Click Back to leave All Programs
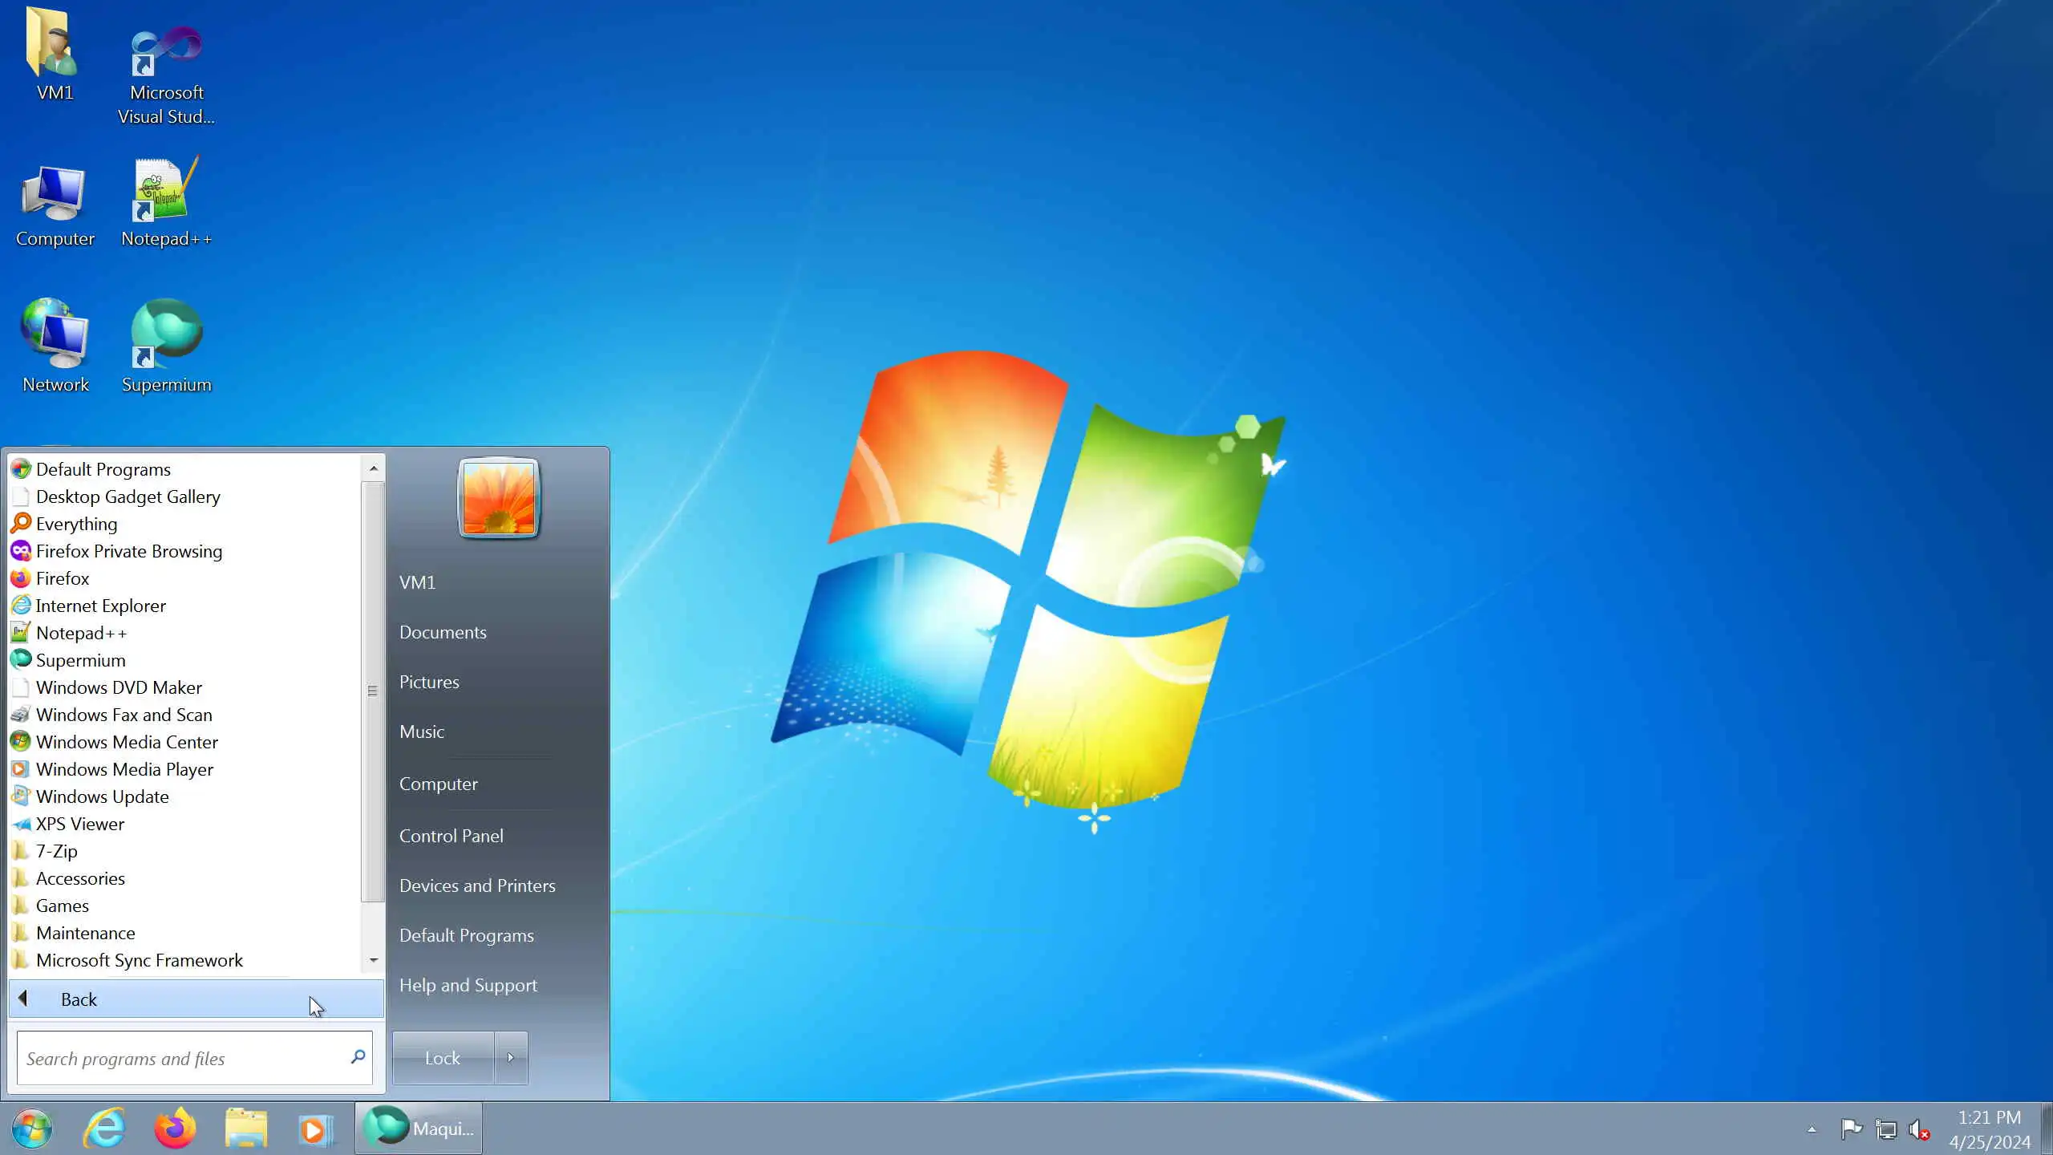Viewport: 2053px width, 1155px height. (x=79, y=999)
